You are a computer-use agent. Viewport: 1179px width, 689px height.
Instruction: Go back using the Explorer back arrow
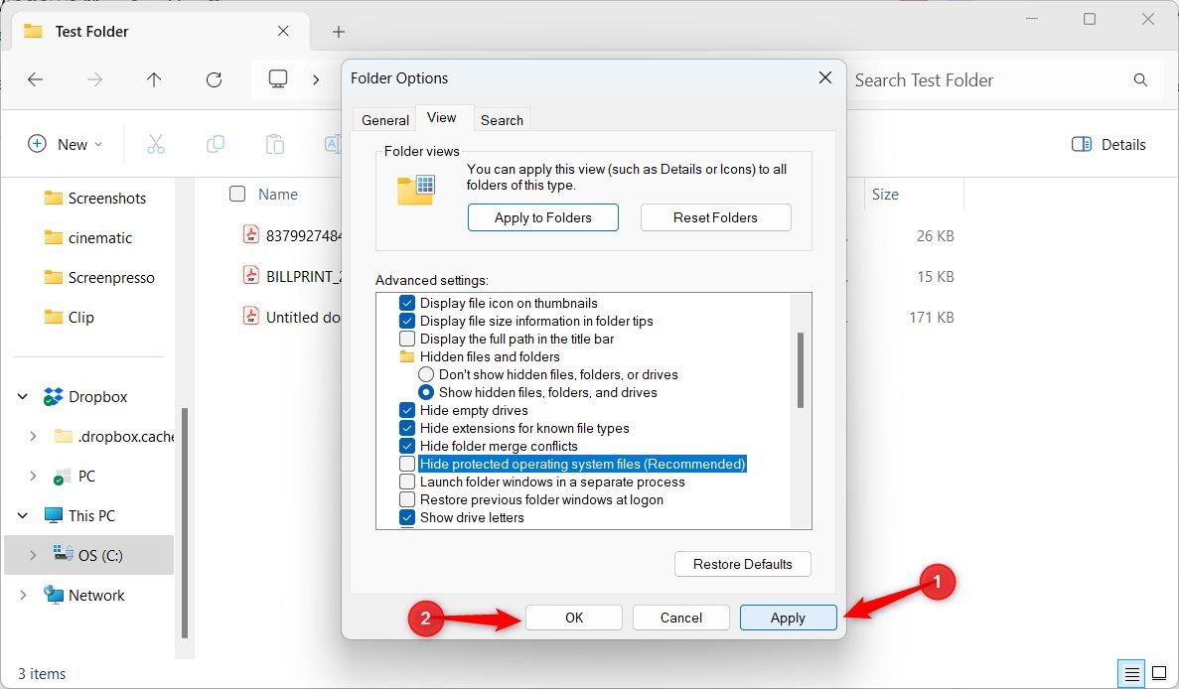click(x=36, y=79)
